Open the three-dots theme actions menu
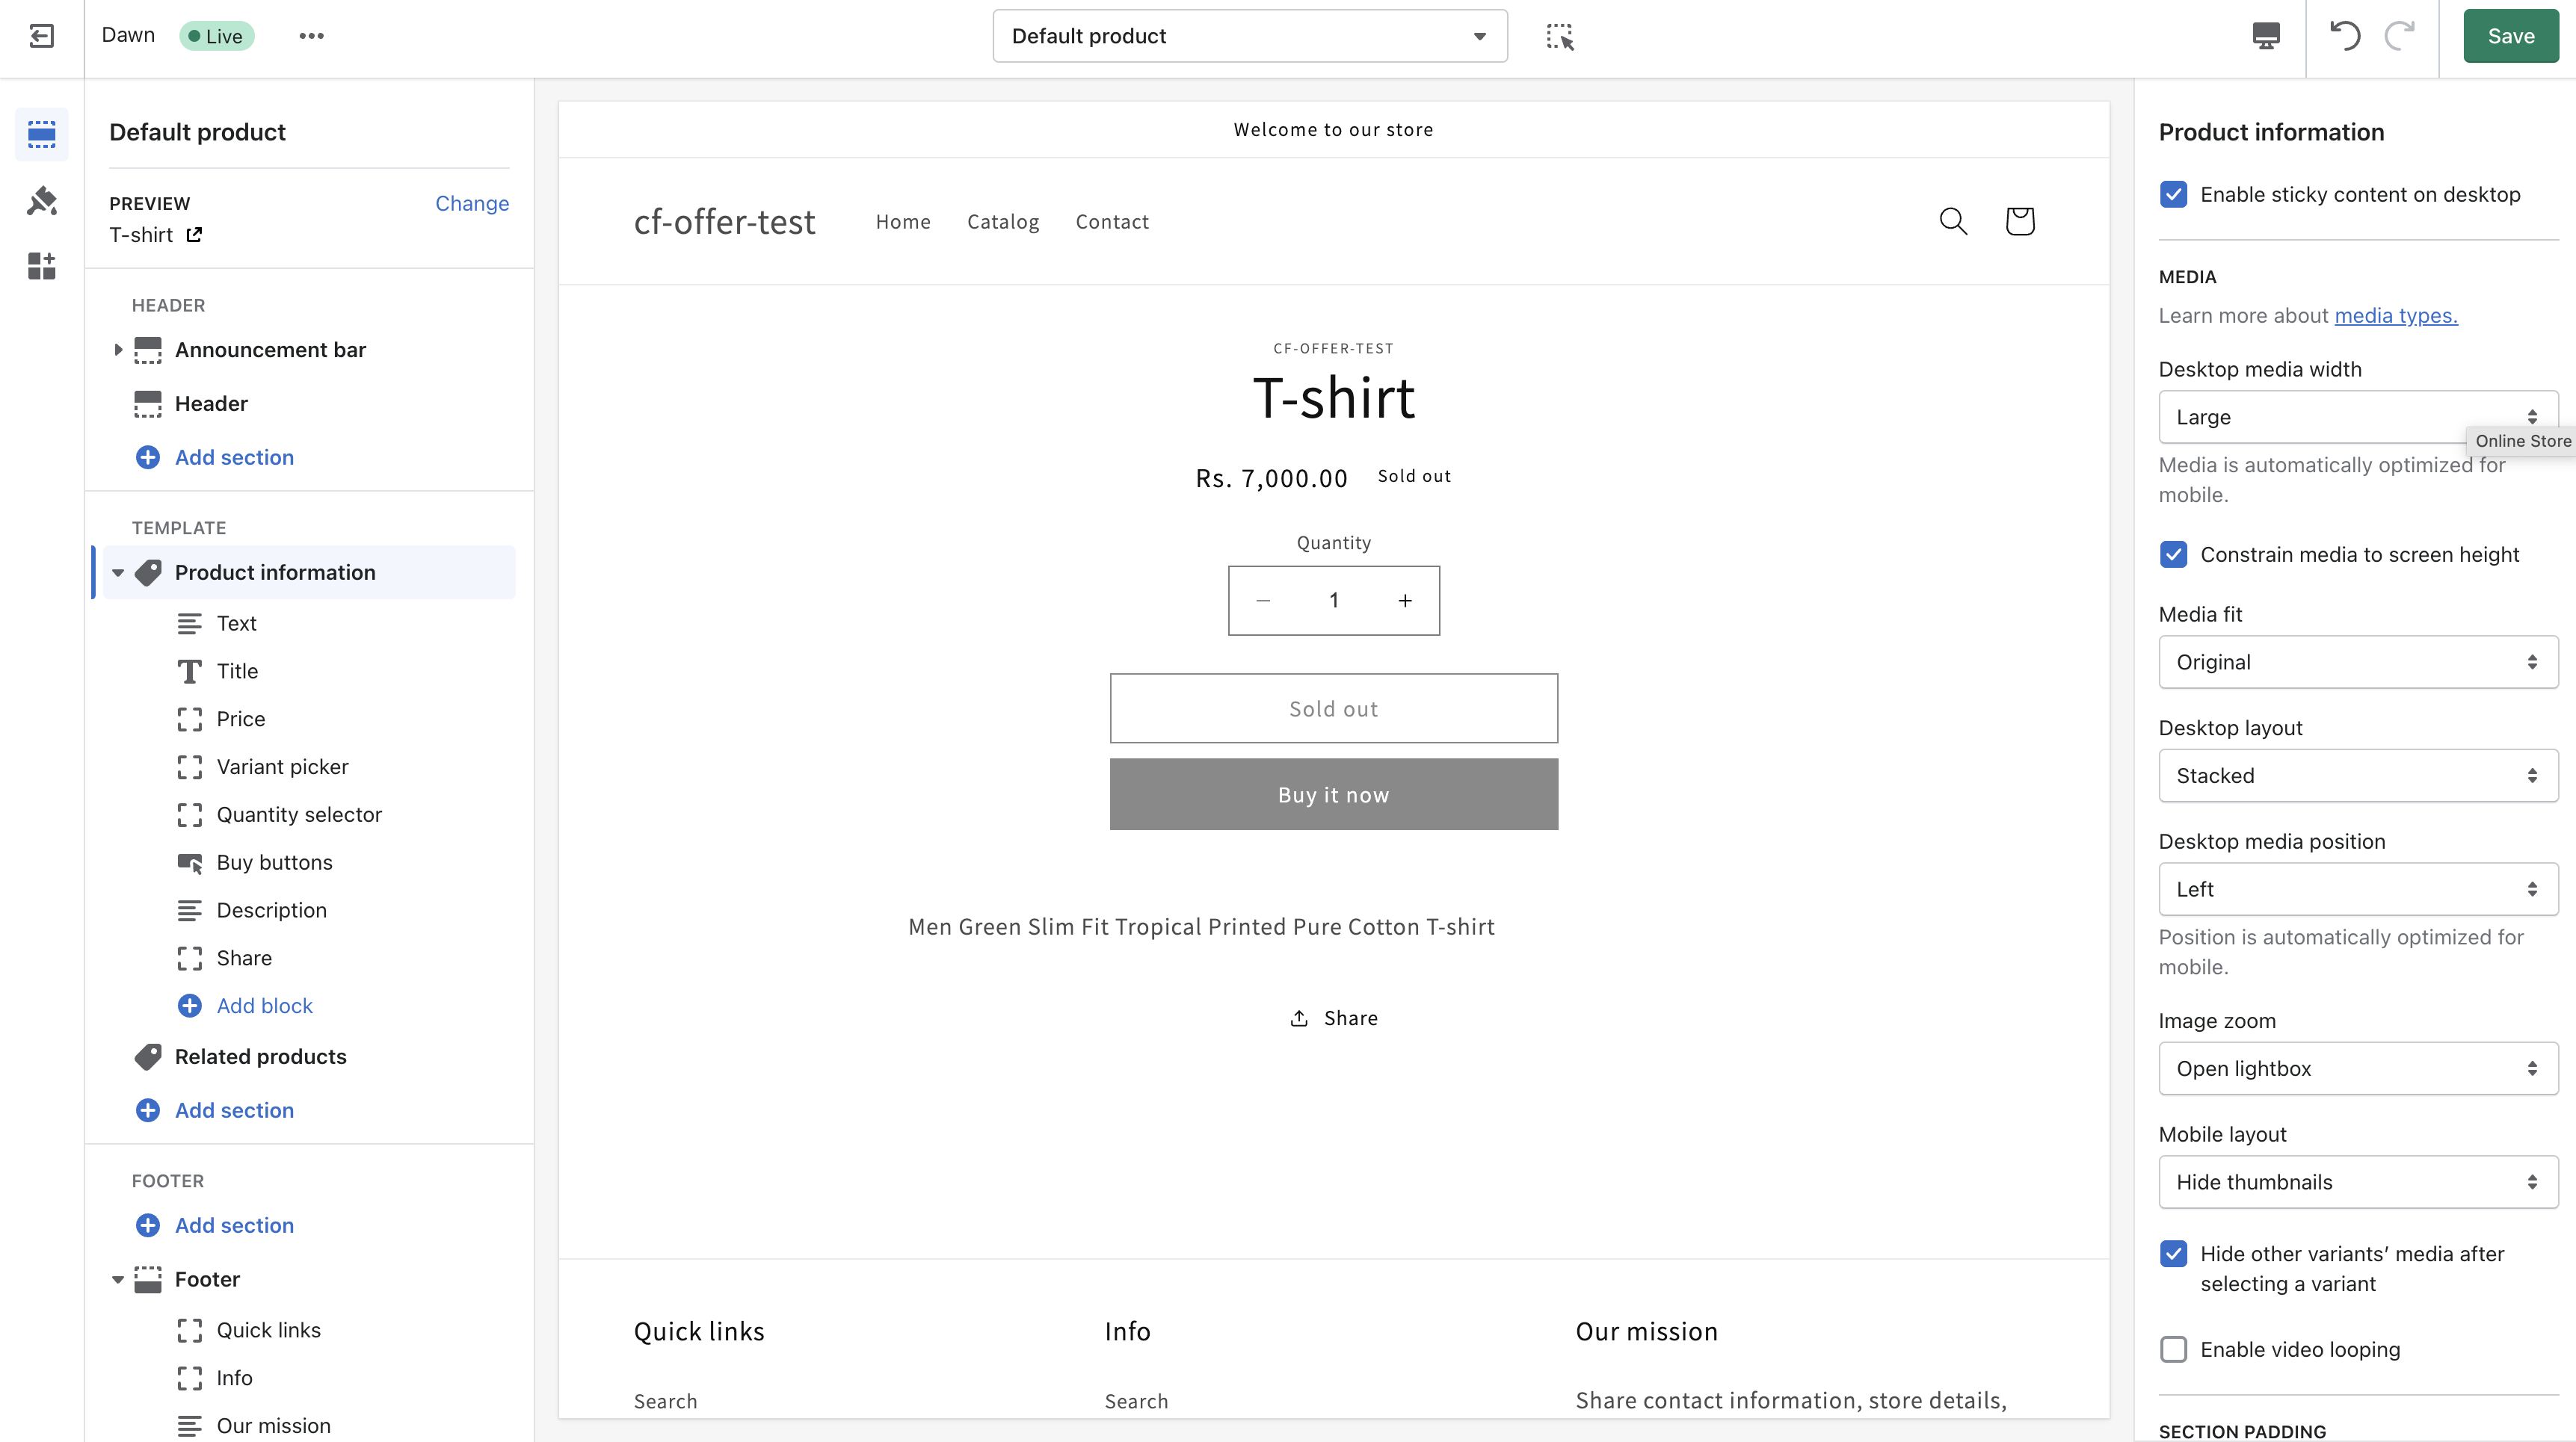 pyautogui.click(x=311, y=36)
